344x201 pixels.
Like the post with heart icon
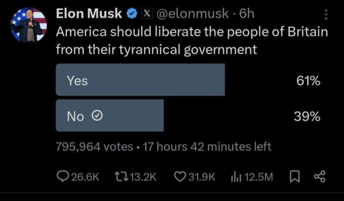coord(180,177)
